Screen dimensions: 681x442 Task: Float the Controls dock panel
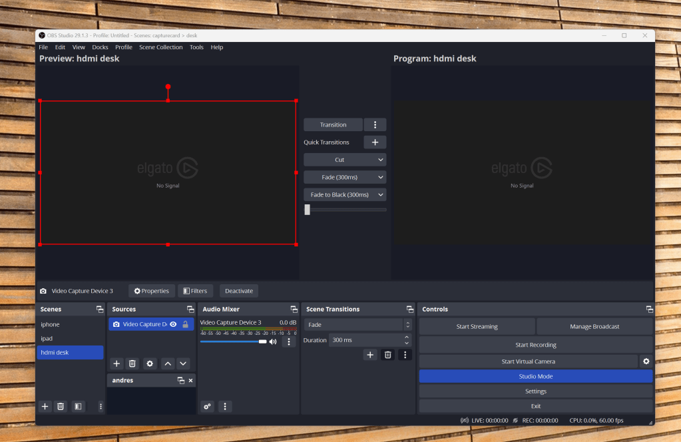coord(649,309)
